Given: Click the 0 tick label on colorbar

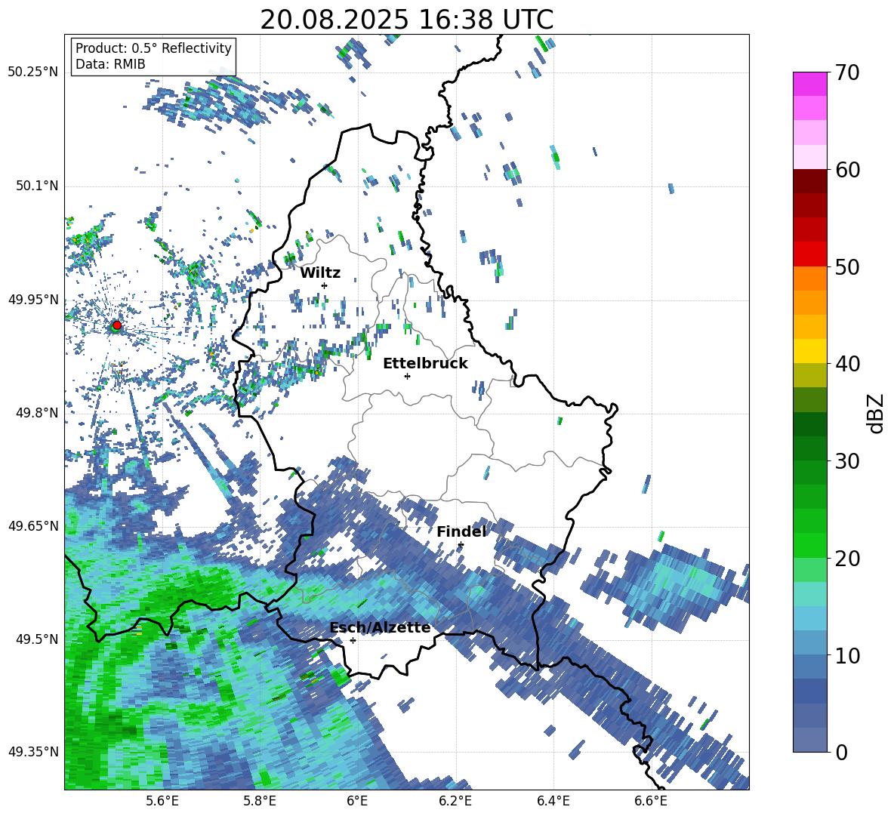Looking at the screenshot, I should click(841, 752).
